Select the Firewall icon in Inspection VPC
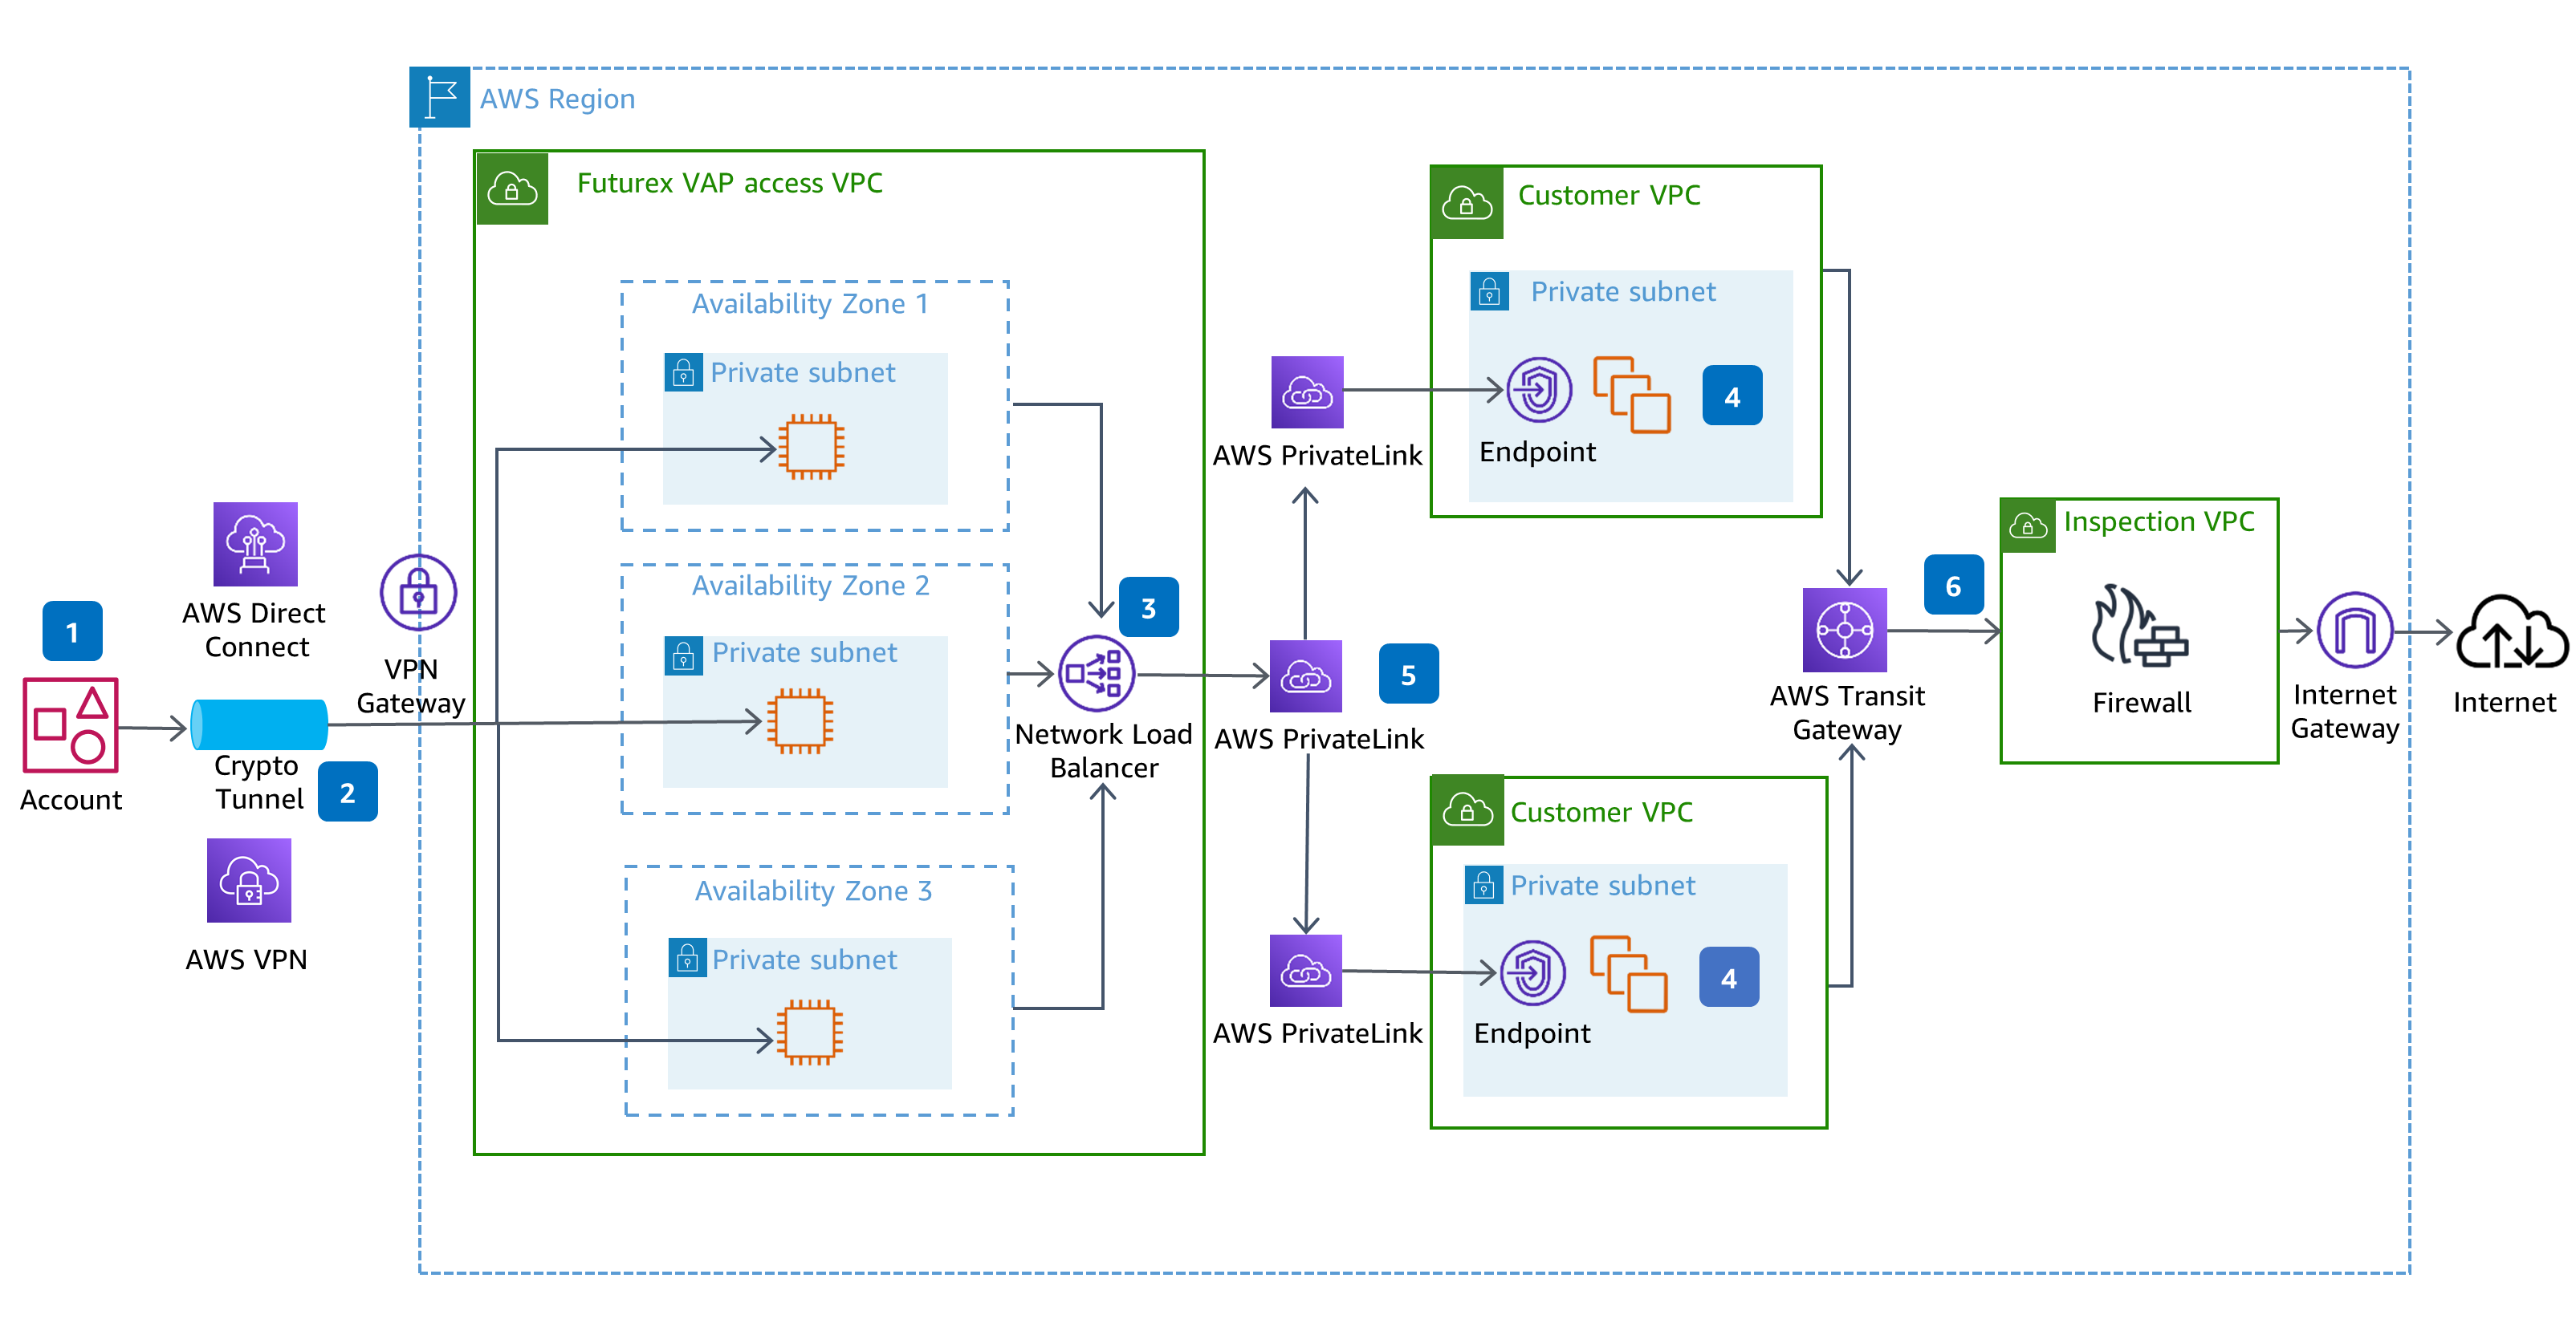 (2139, 627)
